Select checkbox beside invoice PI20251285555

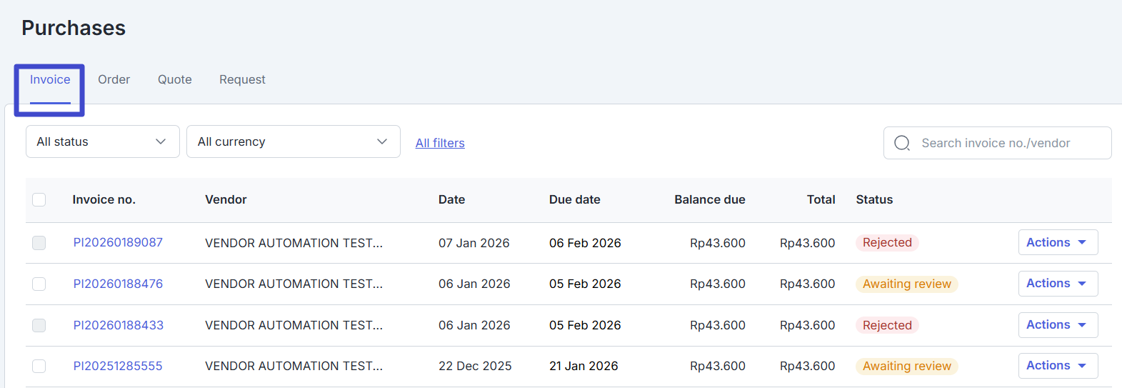click(x=39, y=366)
